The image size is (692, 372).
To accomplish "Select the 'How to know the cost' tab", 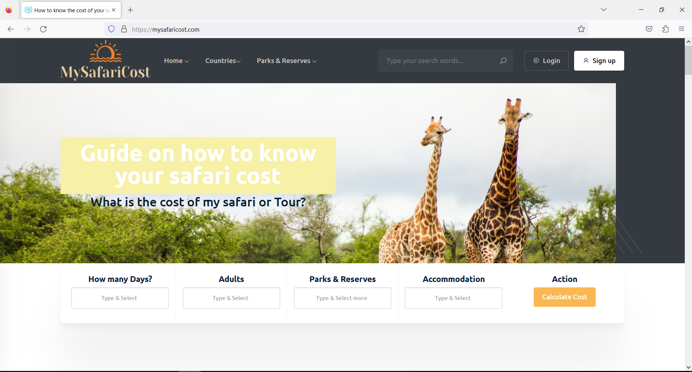I will [69, 10].
